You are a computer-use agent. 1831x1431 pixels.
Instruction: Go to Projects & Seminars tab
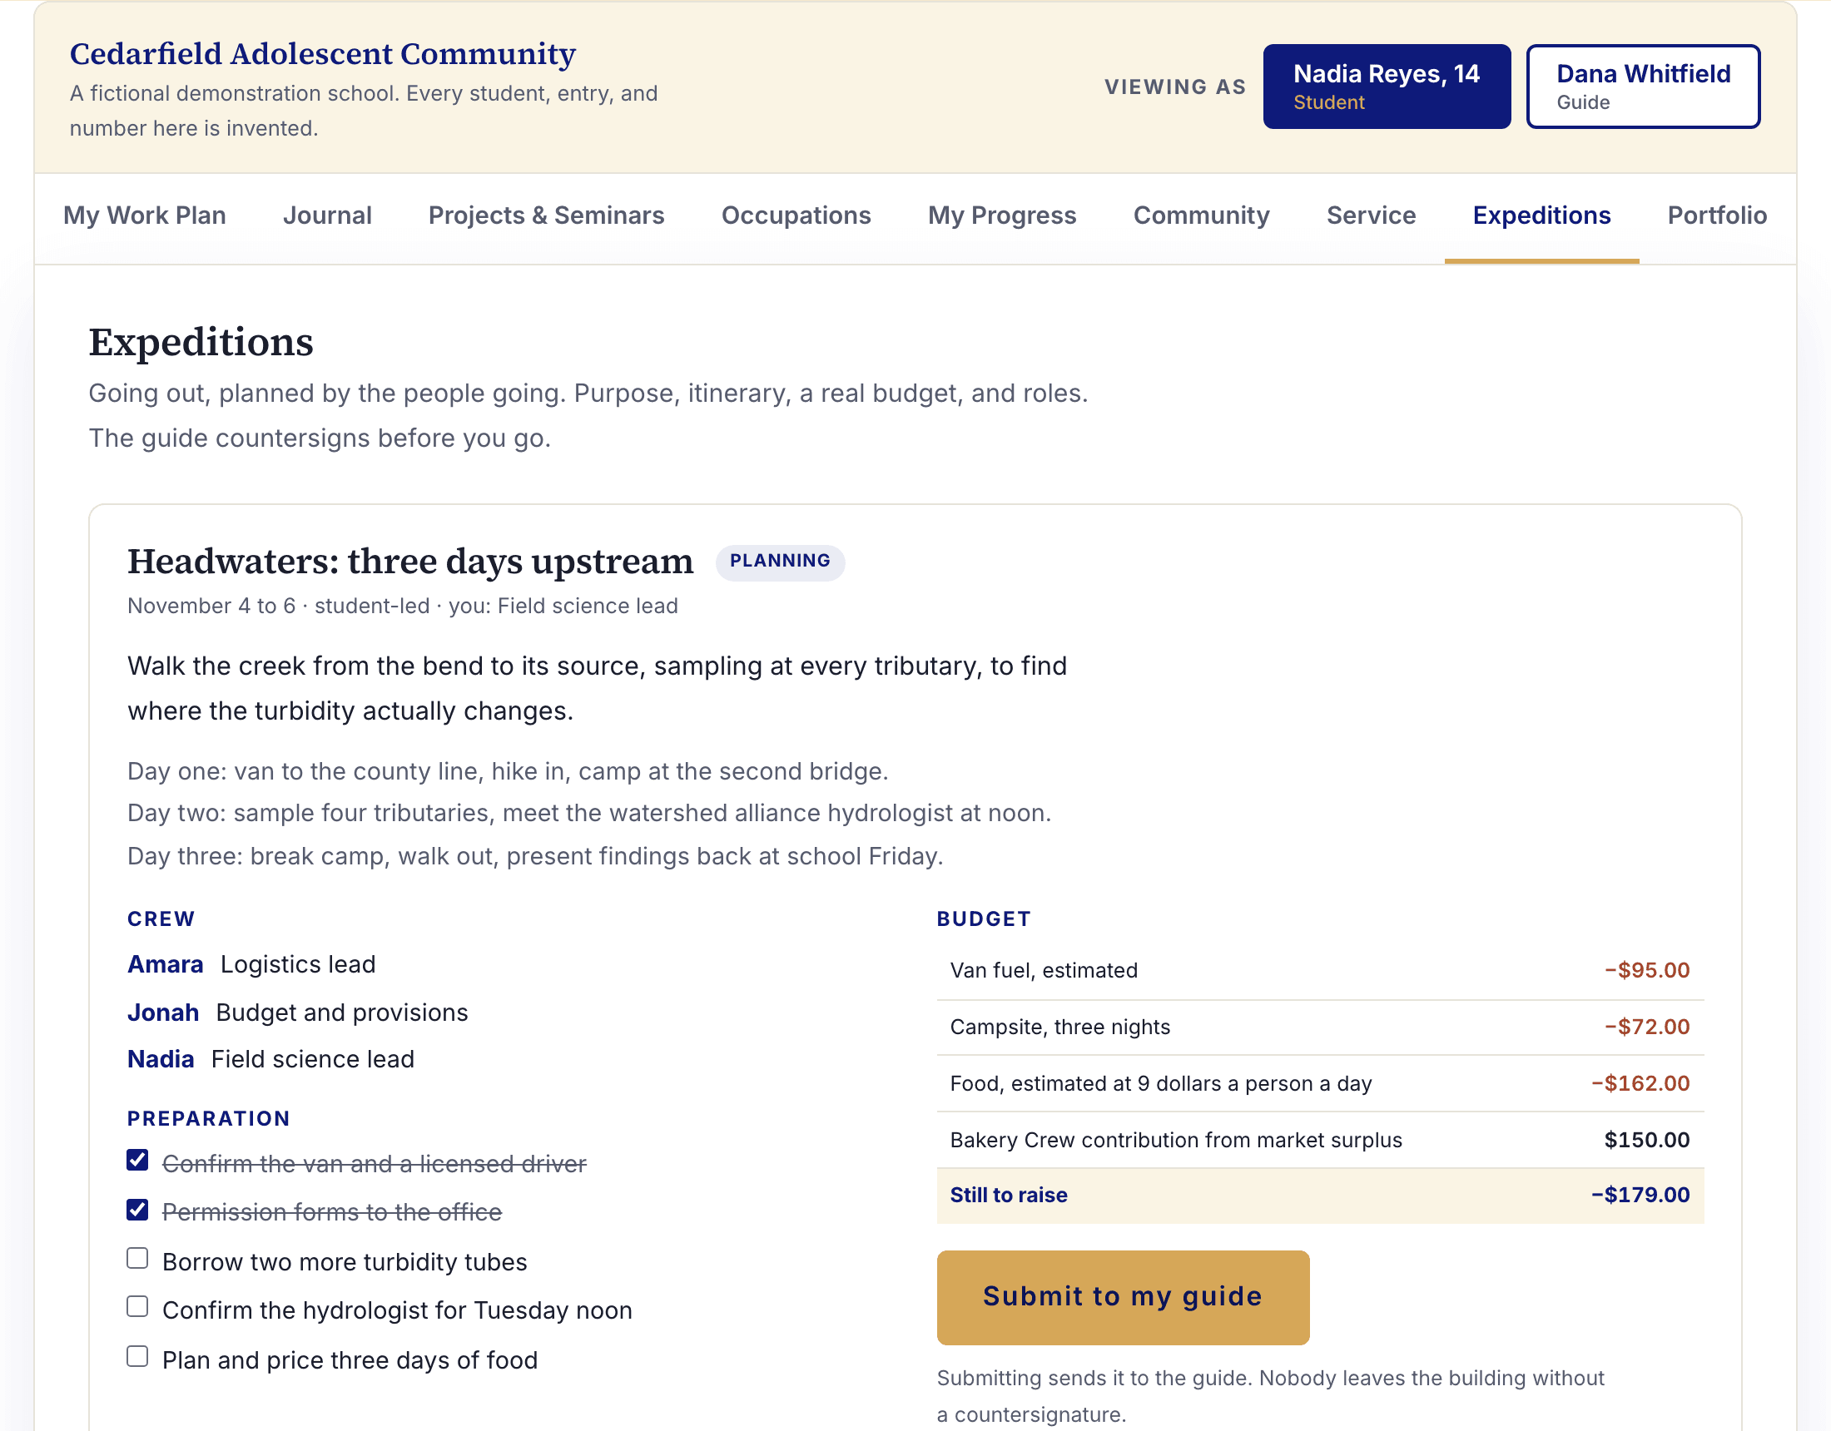[x=546, y=215]
